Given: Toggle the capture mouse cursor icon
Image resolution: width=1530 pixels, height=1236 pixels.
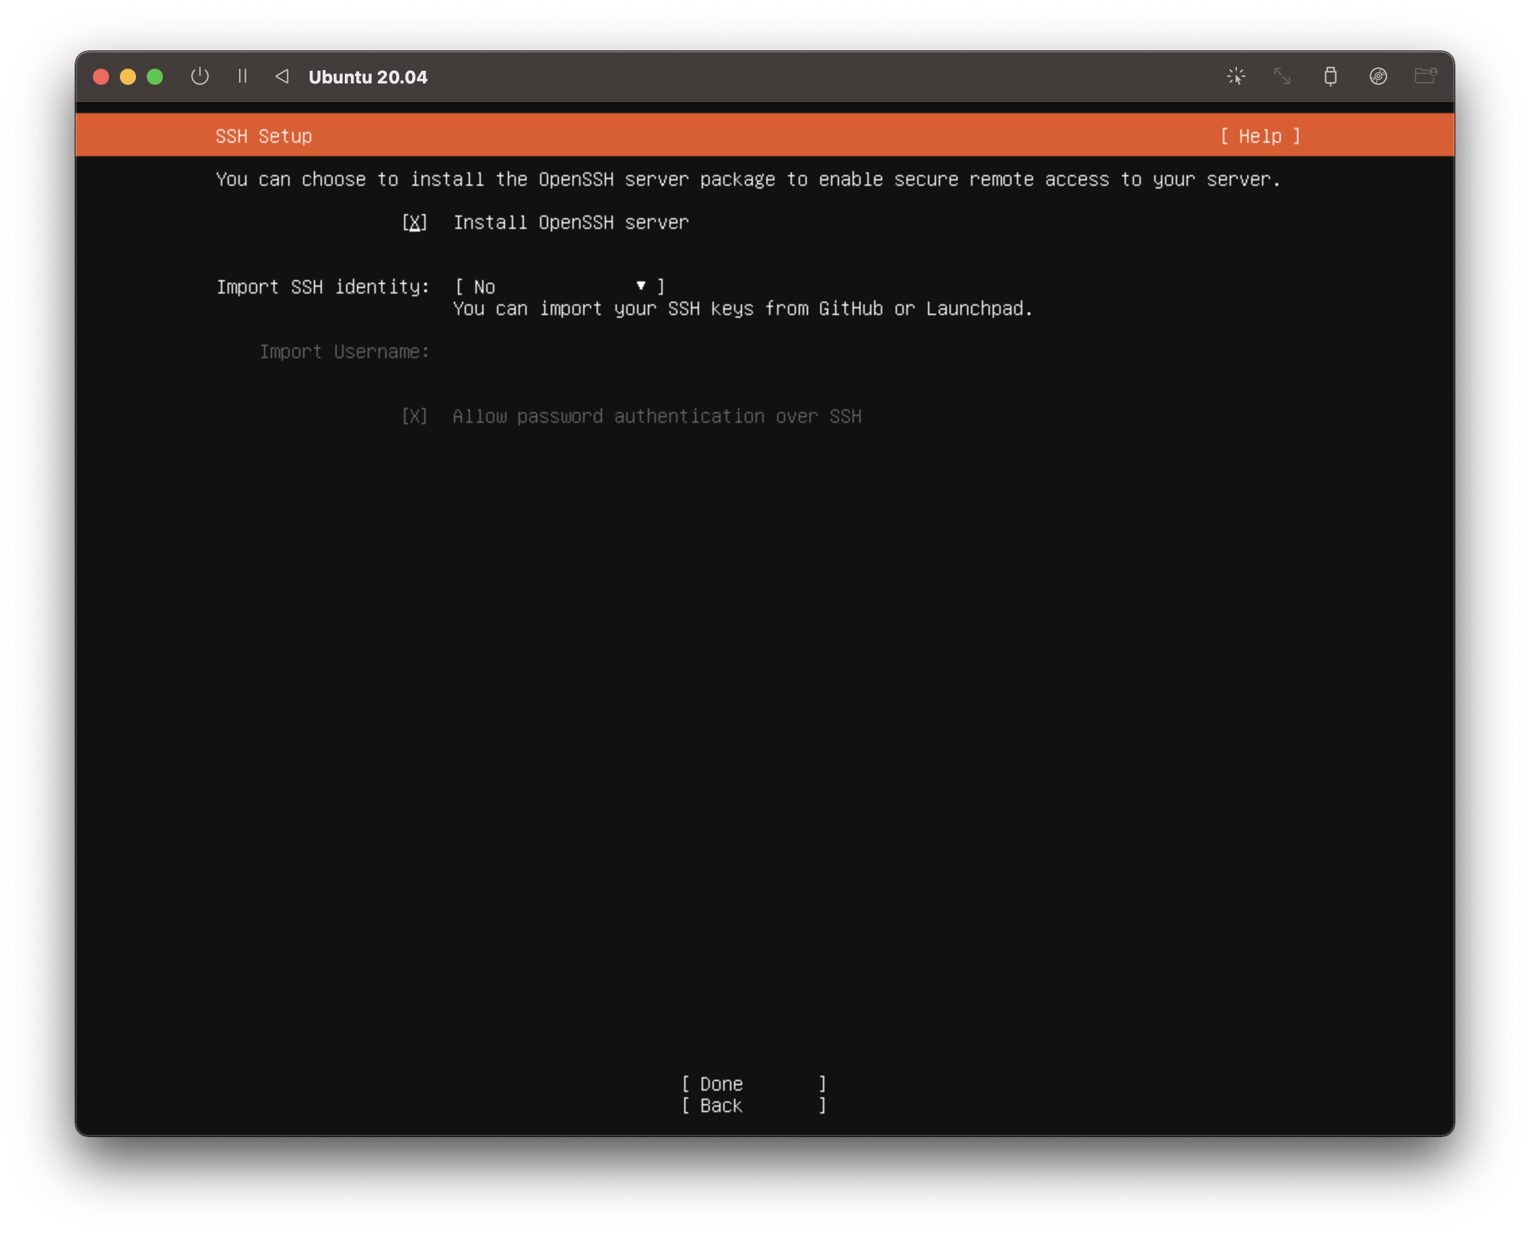Looking at the screenshot, I should pos(1236,76).
